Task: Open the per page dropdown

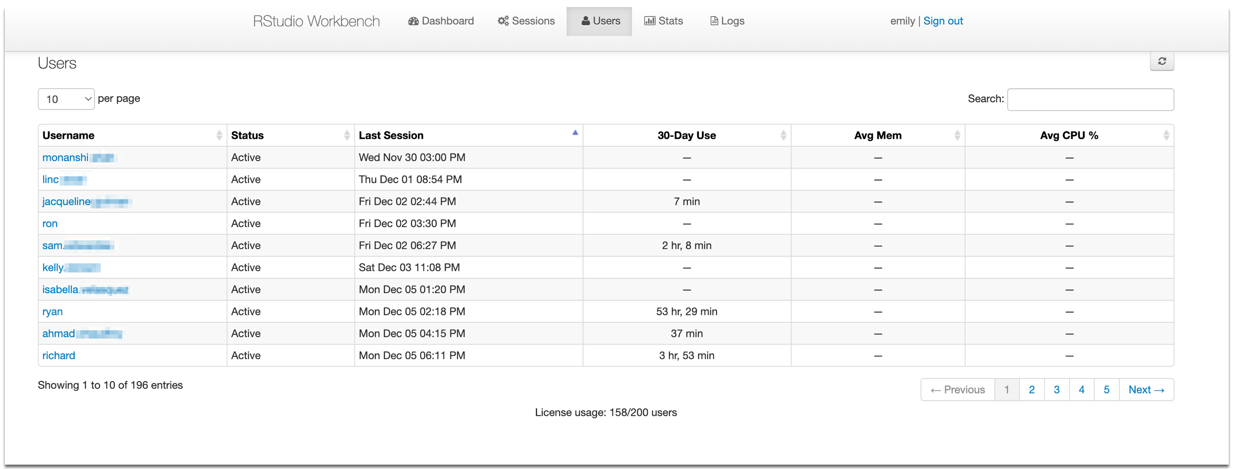Action: (66, 99)
